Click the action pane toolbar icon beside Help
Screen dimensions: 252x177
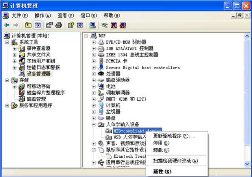click(x=80, y=25)
